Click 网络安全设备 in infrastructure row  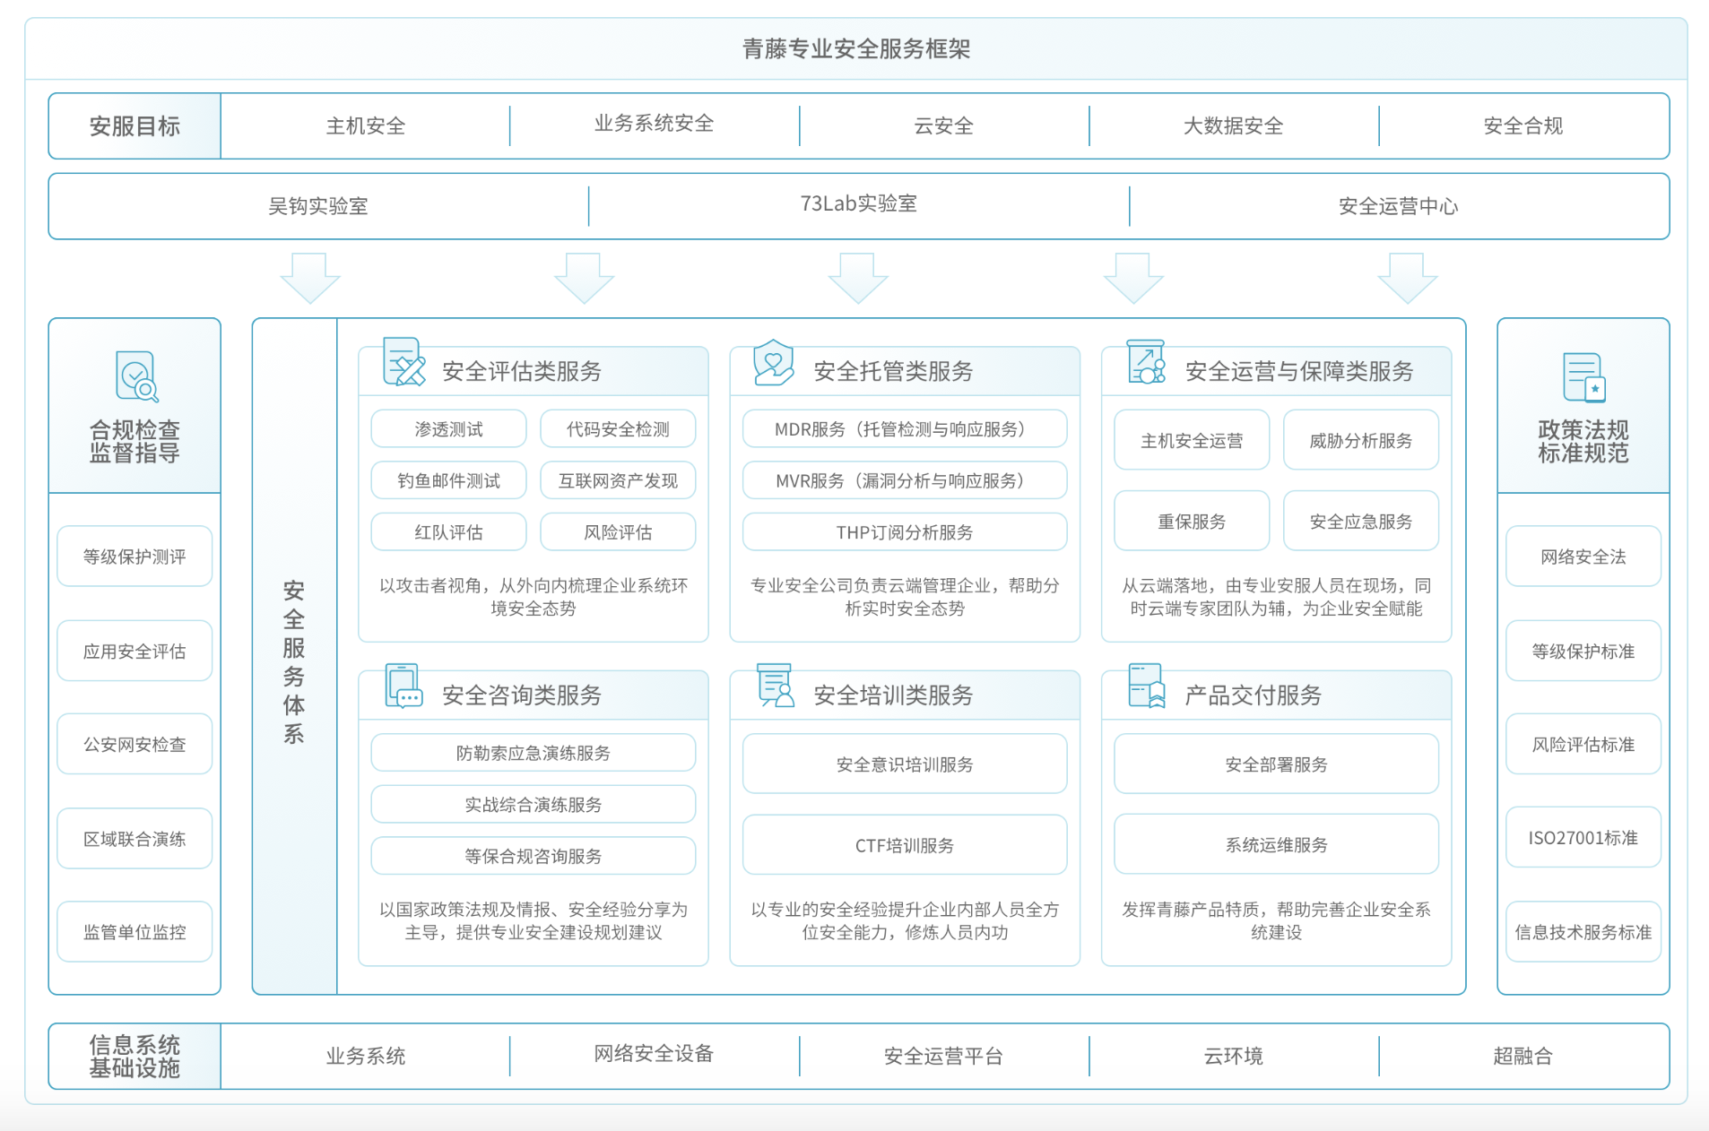click(x=655, y=1054)
